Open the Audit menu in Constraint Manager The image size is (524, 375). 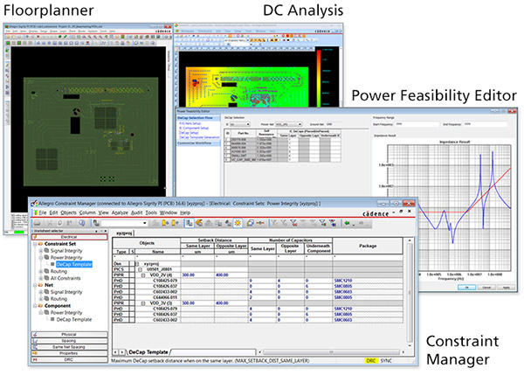137,212
